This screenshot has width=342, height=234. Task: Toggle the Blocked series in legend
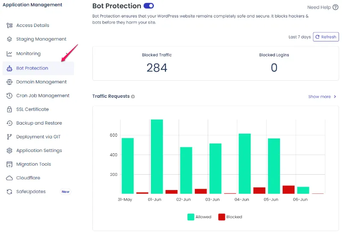tap(230, 217)
